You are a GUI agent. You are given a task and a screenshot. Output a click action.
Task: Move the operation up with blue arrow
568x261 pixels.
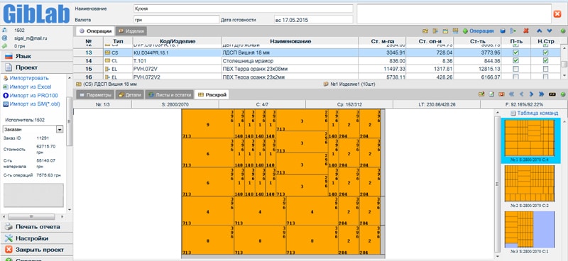click(x=540, y=31)
